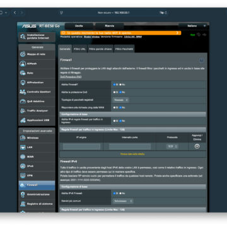The image size is (227, 227).
Task: Switch to Filtro Pacchetti tab
Action: click(x=124, y=49)
